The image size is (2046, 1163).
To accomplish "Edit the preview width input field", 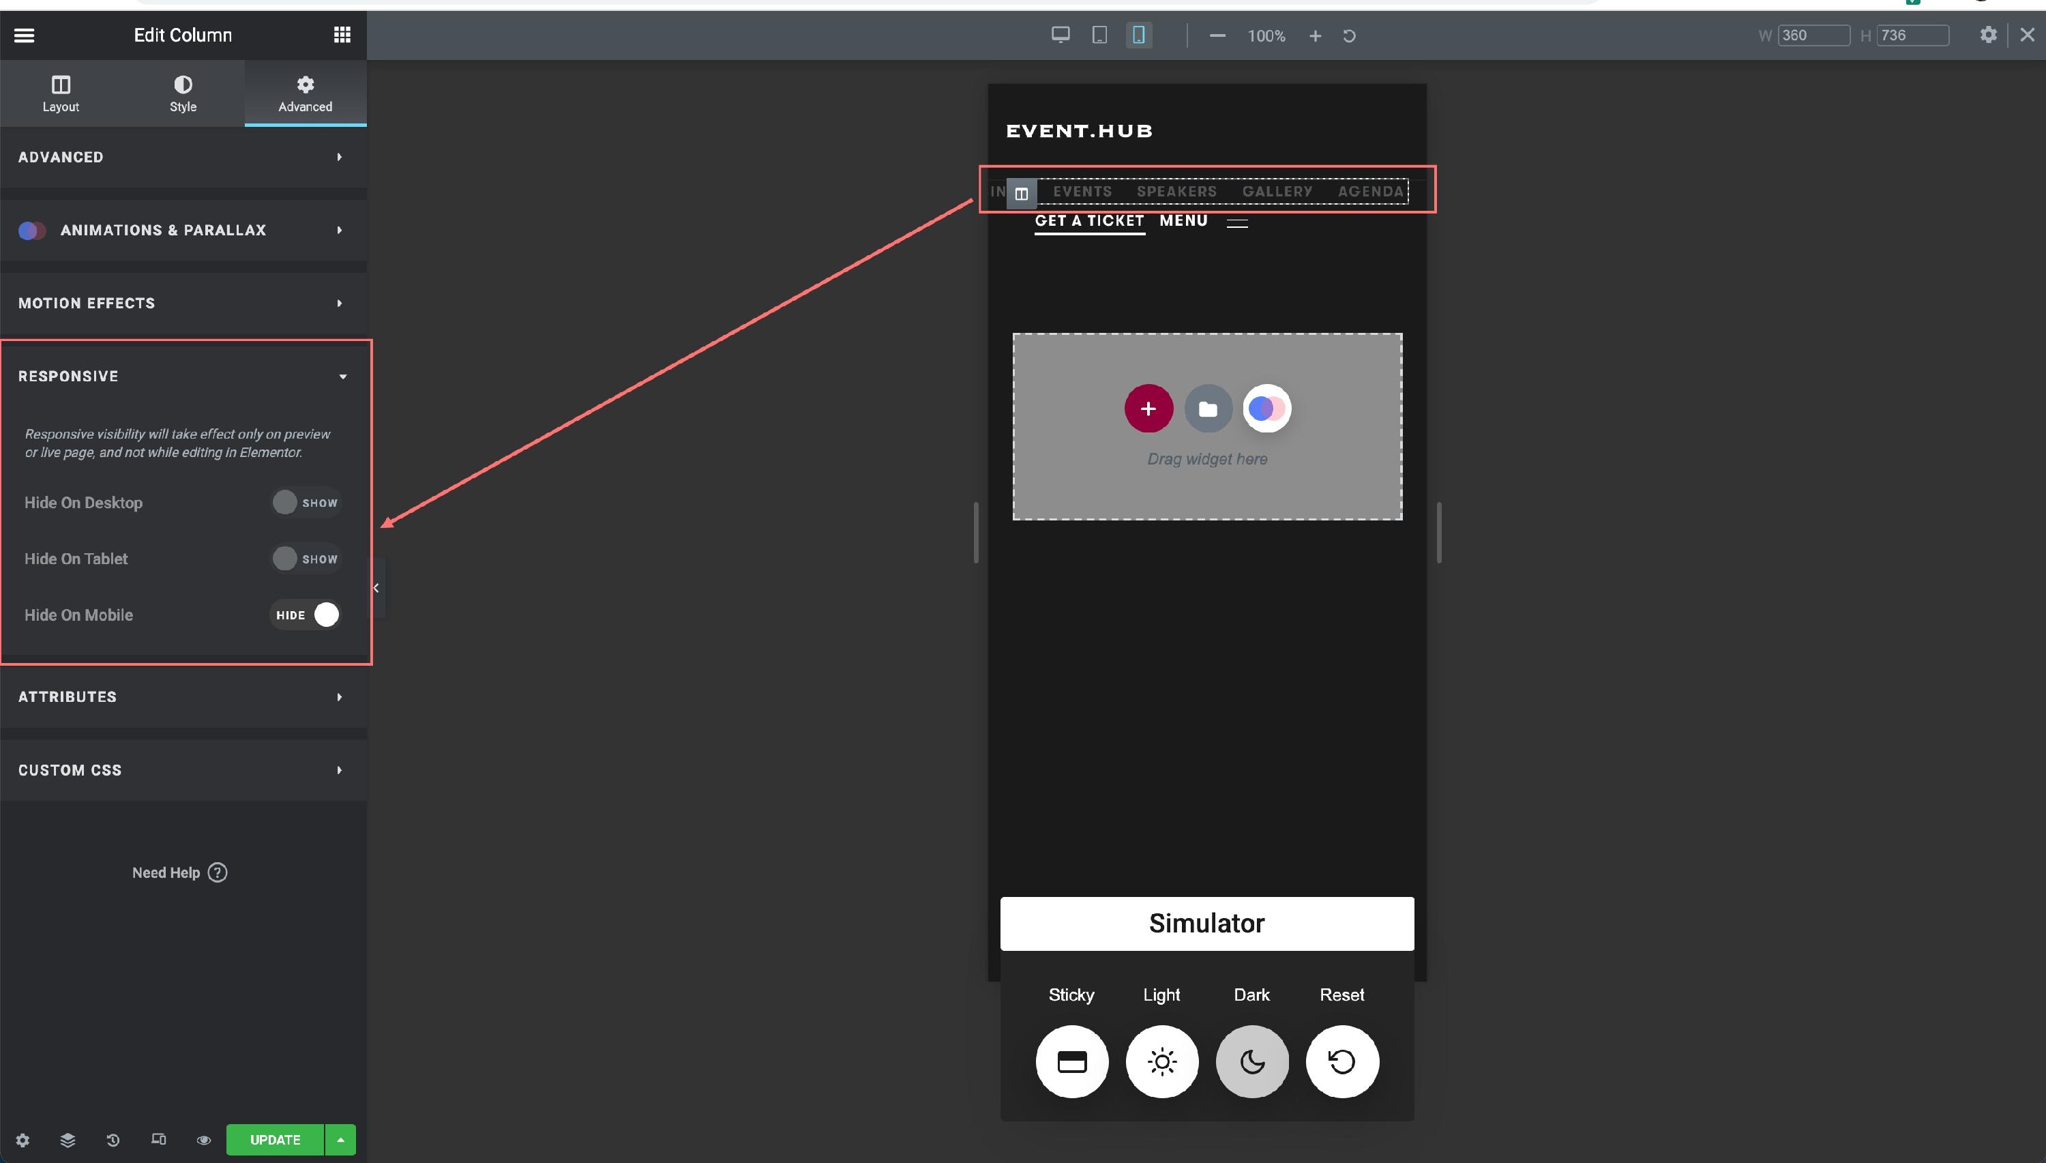I will pos(1814,35).
